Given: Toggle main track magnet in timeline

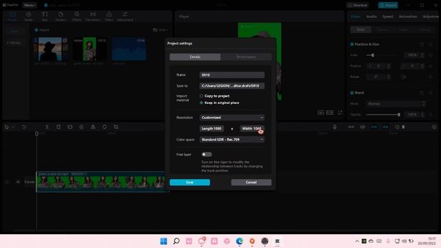Looking at the screenshot, I should (351, 127).
